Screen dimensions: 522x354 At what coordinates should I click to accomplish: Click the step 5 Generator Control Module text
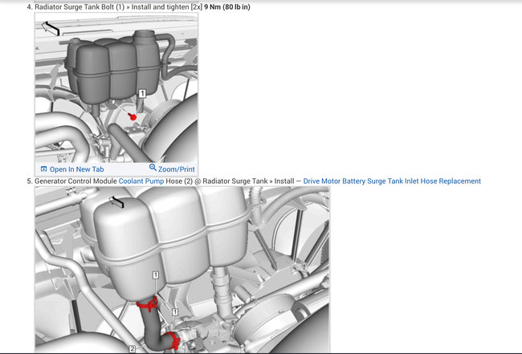[76, 181]
